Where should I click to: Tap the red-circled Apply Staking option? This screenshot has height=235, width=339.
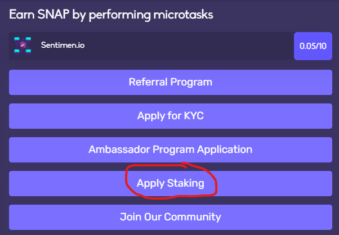coord(170,183)
